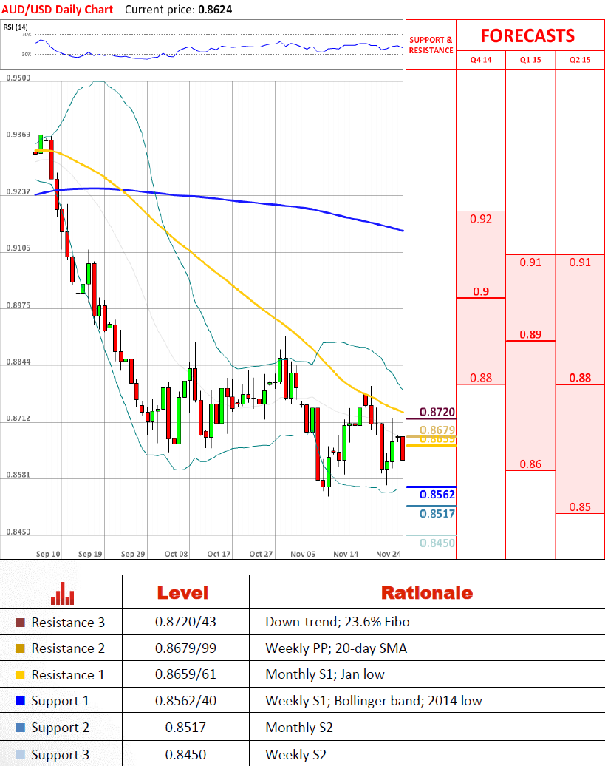Click Support 3 light-blue color swatch
Screen dimensions: 605x766
pos(20,755)
